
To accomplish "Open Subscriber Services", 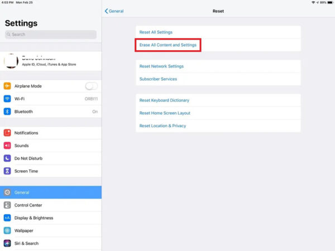I will point(218,79).
